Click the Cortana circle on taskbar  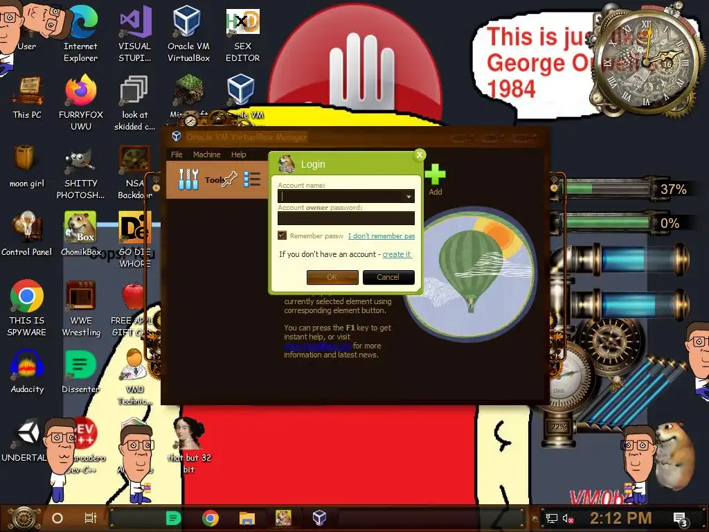[57, 518]
